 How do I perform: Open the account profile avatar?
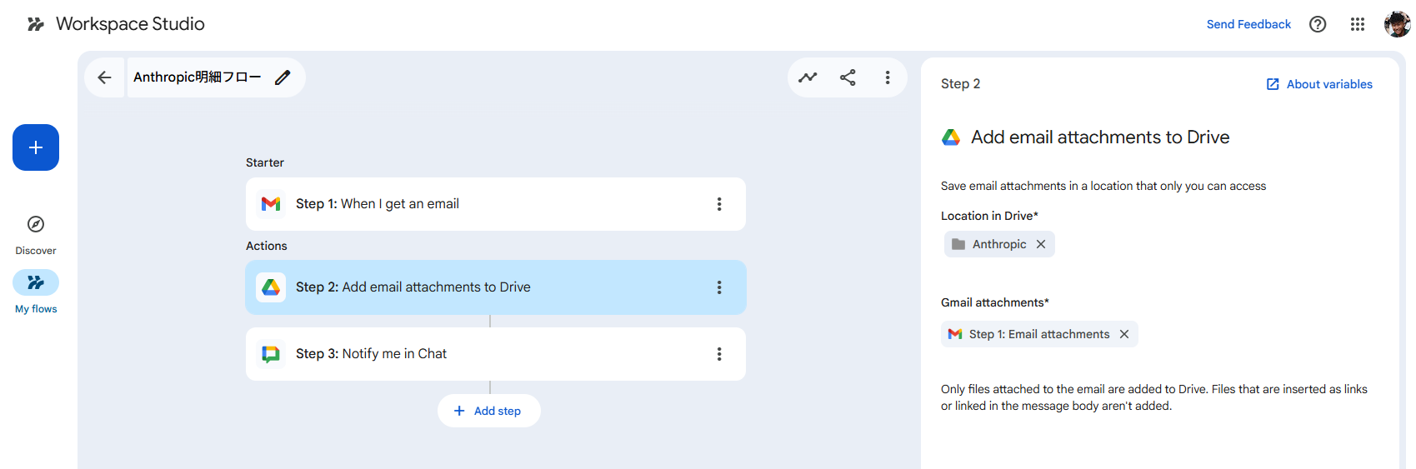1397,24
